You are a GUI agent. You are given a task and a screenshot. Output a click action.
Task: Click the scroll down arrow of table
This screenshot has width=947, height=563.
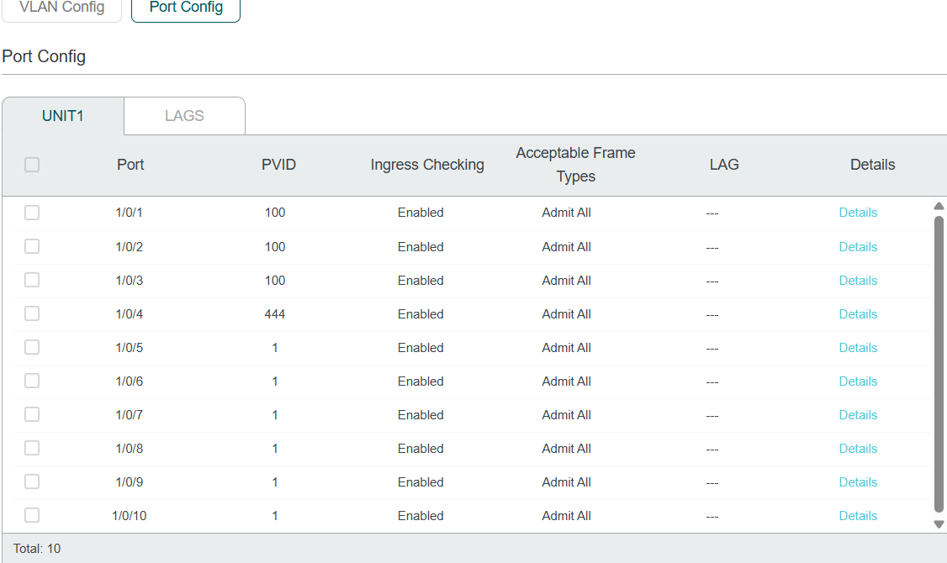pos(939,524)
